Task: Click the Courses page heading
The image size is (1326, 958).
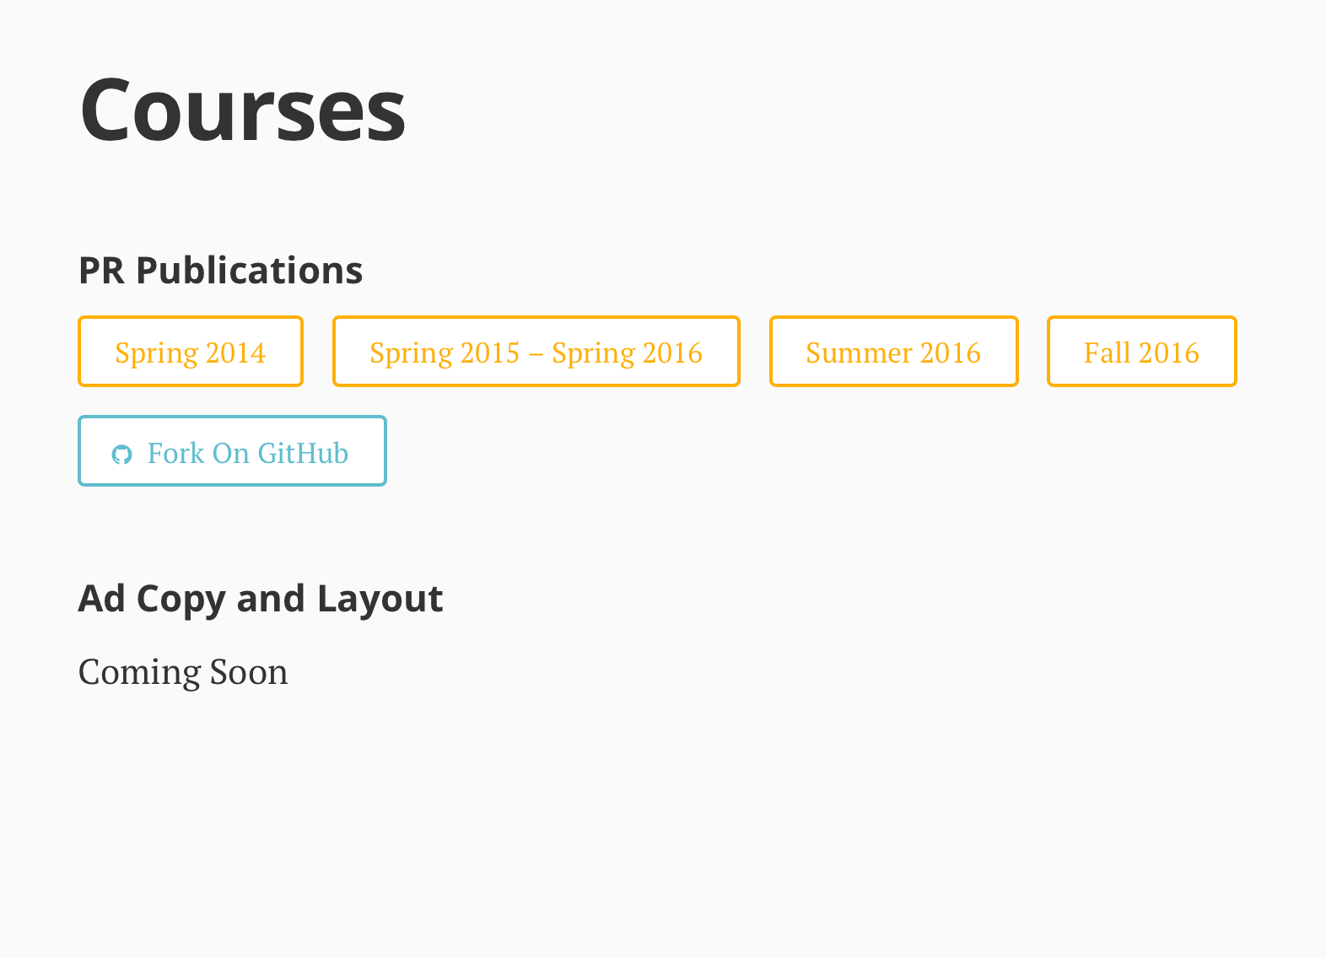Action: pyautogui.click(x=242, y=110)
